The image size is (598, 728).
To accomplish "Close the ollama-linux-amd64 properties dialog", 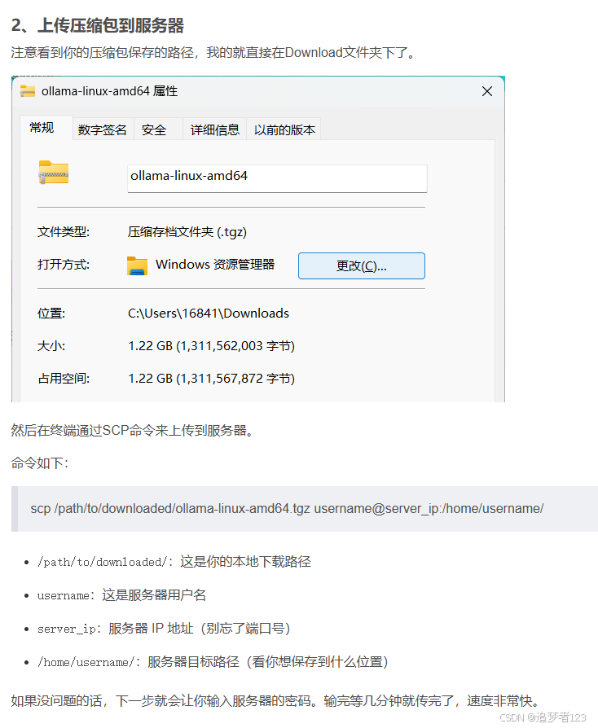I will [487, 91].
